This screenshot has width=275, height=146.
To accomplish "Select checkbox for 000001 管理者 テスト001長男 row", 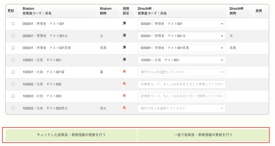I will (x=13, y=48).
